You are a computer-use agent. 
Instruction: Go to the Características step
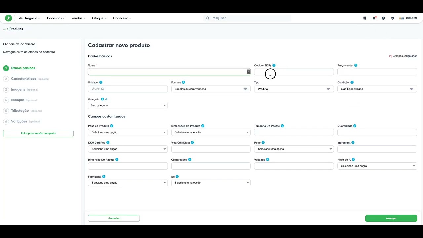(26, 79)
